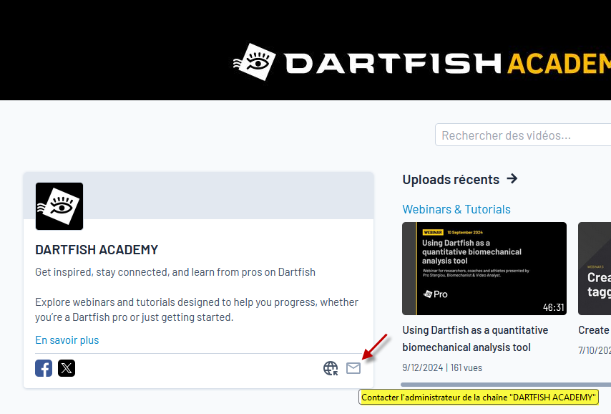
Task: Play the biomechanical analysis webinar thumbnail
Action: (484, 269)
